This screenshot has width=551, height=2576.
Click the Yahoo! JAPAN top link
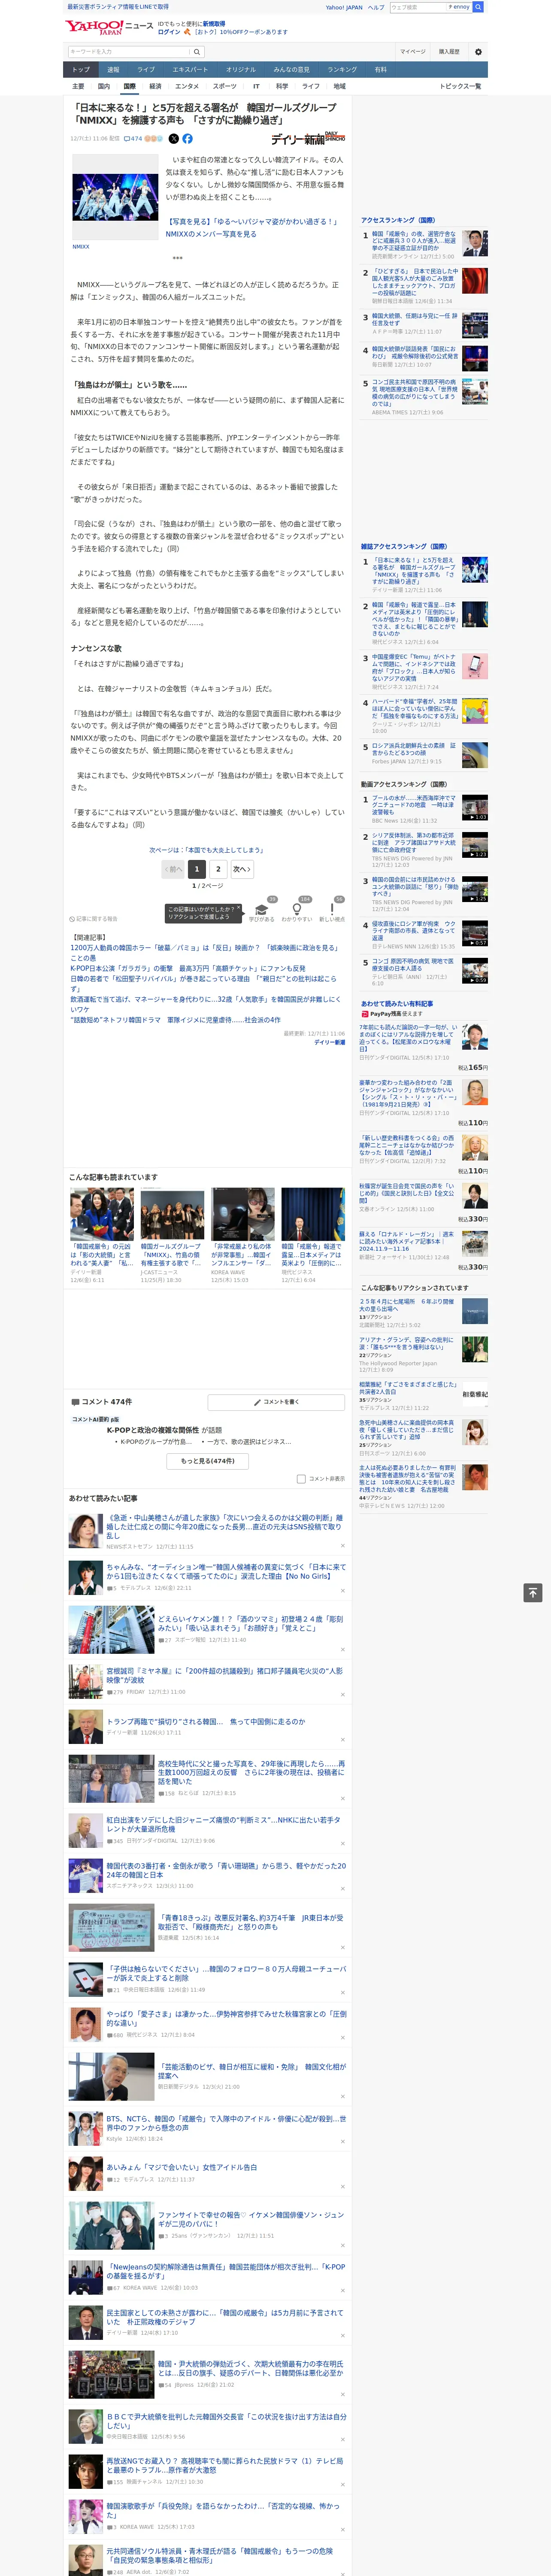[x=344, y=7]
